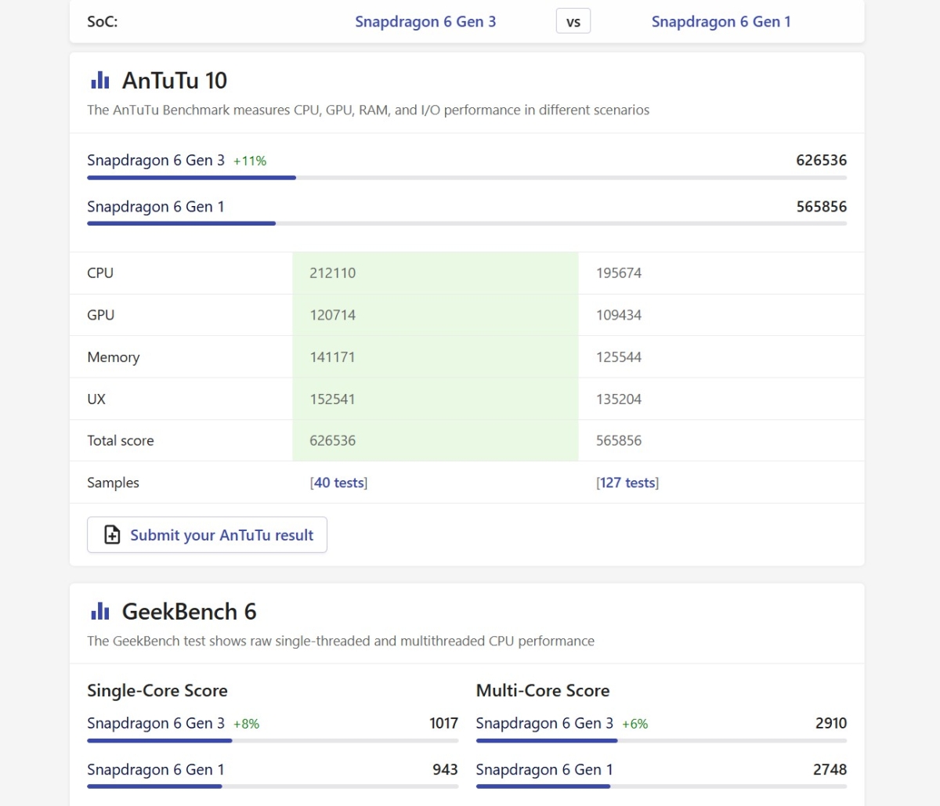940x806 pixels.
Task: Click AnTuTu Snapdragon 6 Gen 3 progress bar
Action: click(x=466, y=178)
